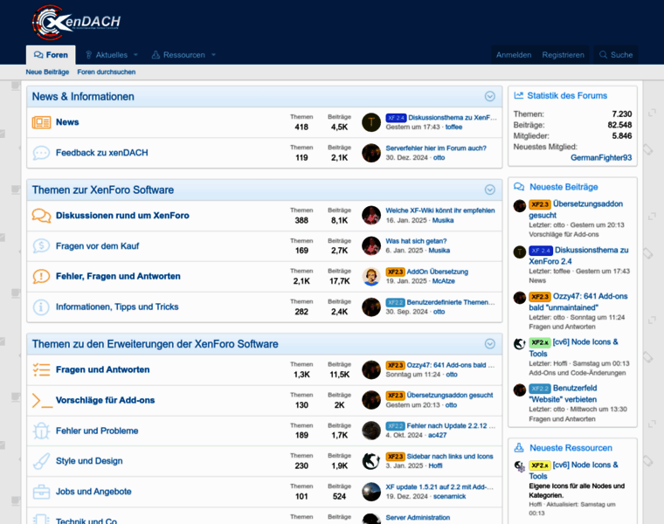The image size is (664, 524).
Task: Click user McAtze in AddOn Übersetzung row
Action: 443,281
